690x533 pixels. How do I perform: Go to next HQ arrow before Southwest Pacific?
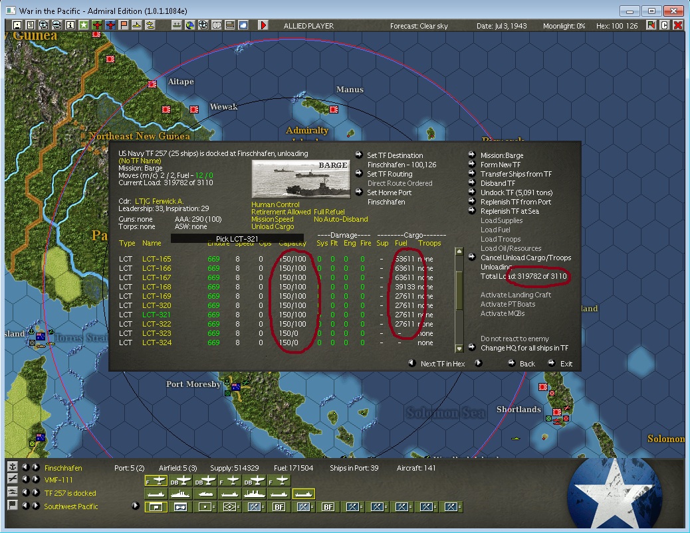tap(36, 506)
